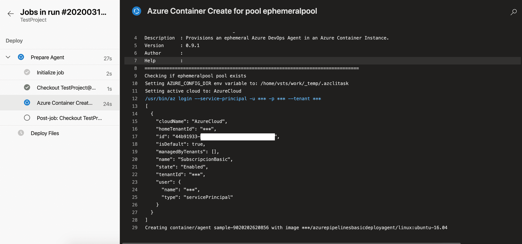
Task: Open the Deploy Files job
Action: tap(45, 133)
